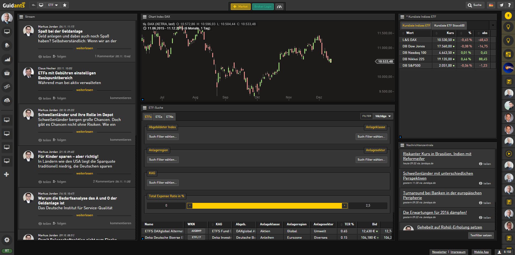Open the area chart icon in left sidebar
Screen dimensions: 515x255
click(7, 59)
